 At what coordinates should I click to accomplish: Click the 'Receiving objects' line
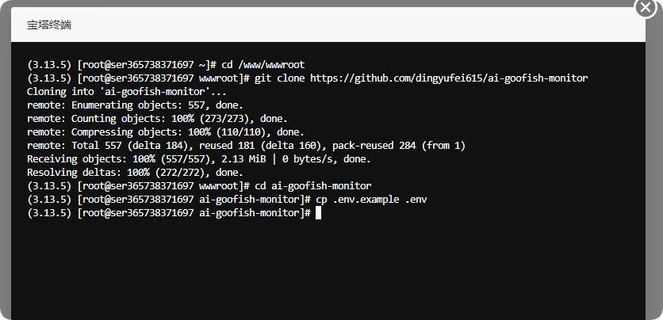tap(199, 159)
